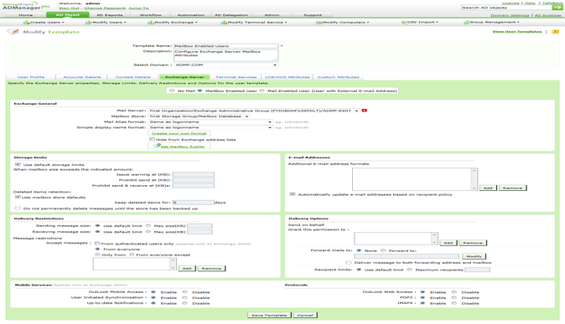This screenshot has width=565, height=324.
Task: Click the Set Mailbox Rights icon
Action: 157,146
